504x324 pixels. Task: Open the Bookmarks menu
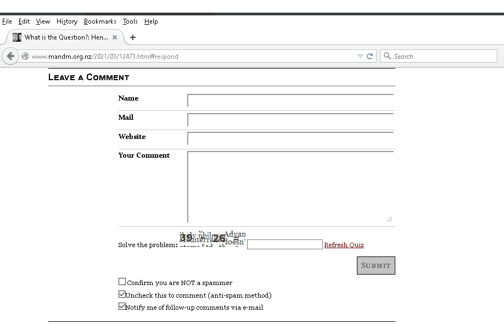tap(100, 21)
